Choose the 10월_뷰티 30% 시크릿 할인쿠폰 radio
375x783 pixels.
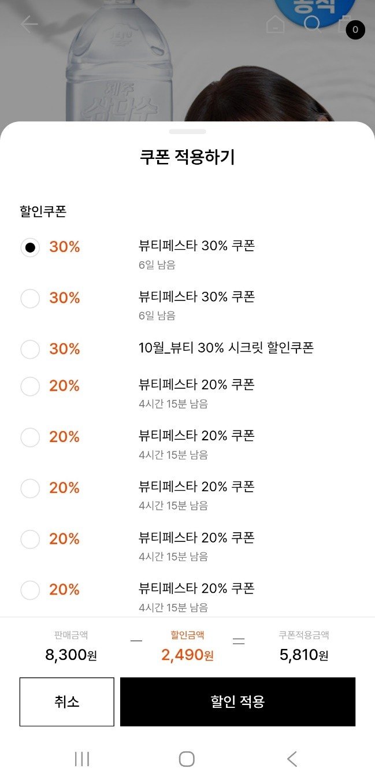[x=30, y=349]
